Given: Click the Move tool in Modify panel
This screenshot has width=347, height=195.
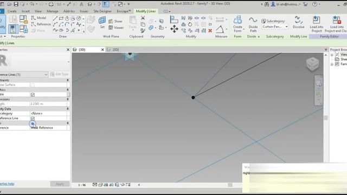Looking at the screenshot, I should [x=174, y=29].
